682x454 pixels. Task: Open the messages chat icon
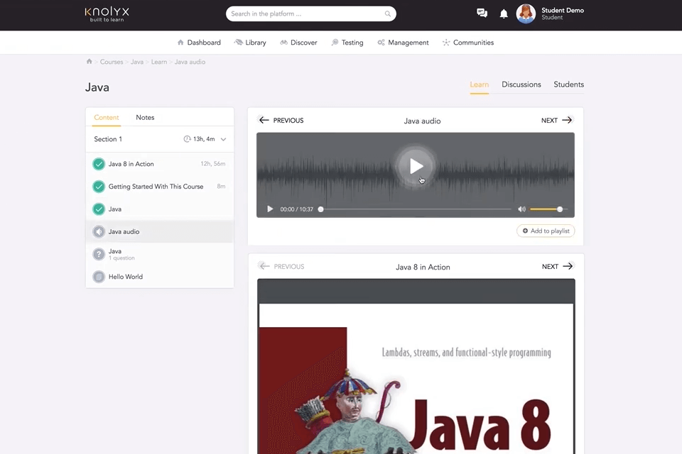pos(482,13)
